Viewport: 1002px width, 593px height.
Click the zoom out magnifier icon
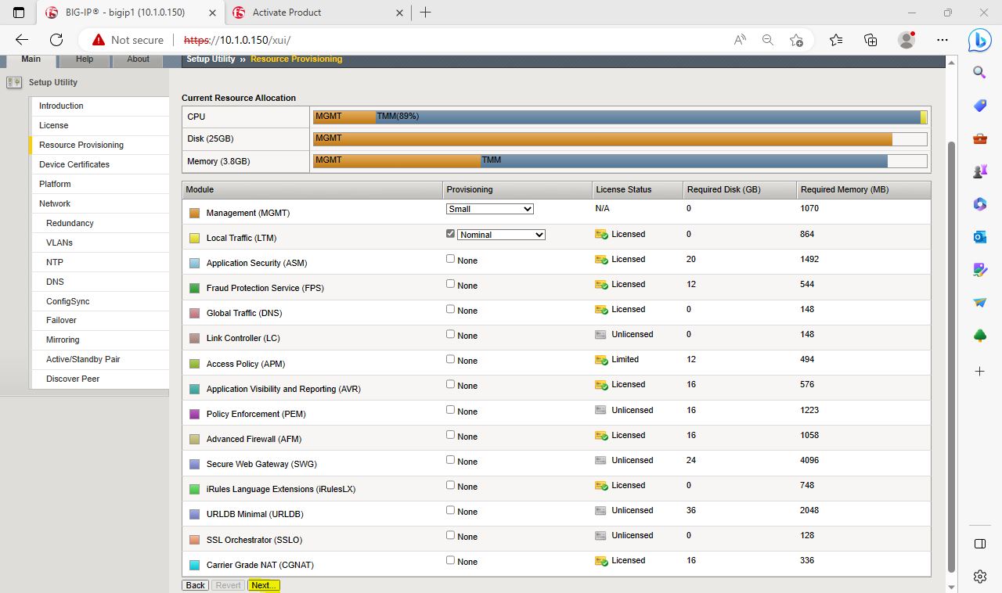pos(768,40)
